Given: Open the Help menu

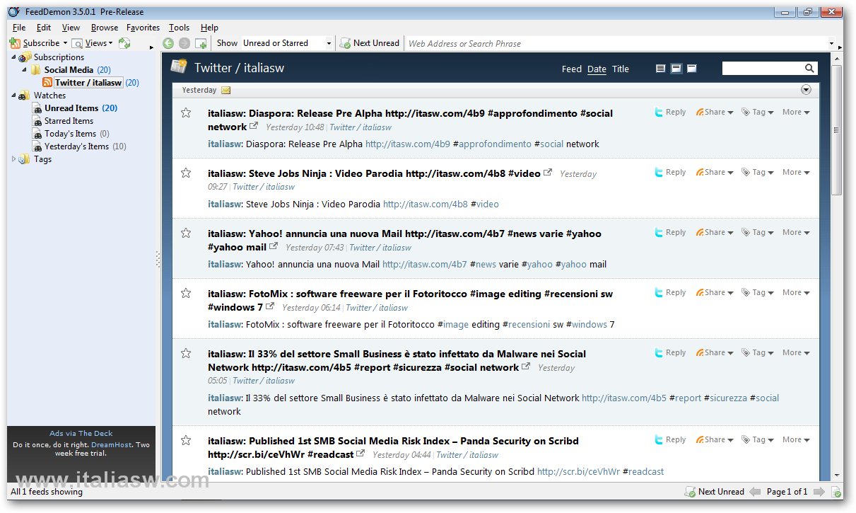Looking at the screenshot, I should pos(209,28).
